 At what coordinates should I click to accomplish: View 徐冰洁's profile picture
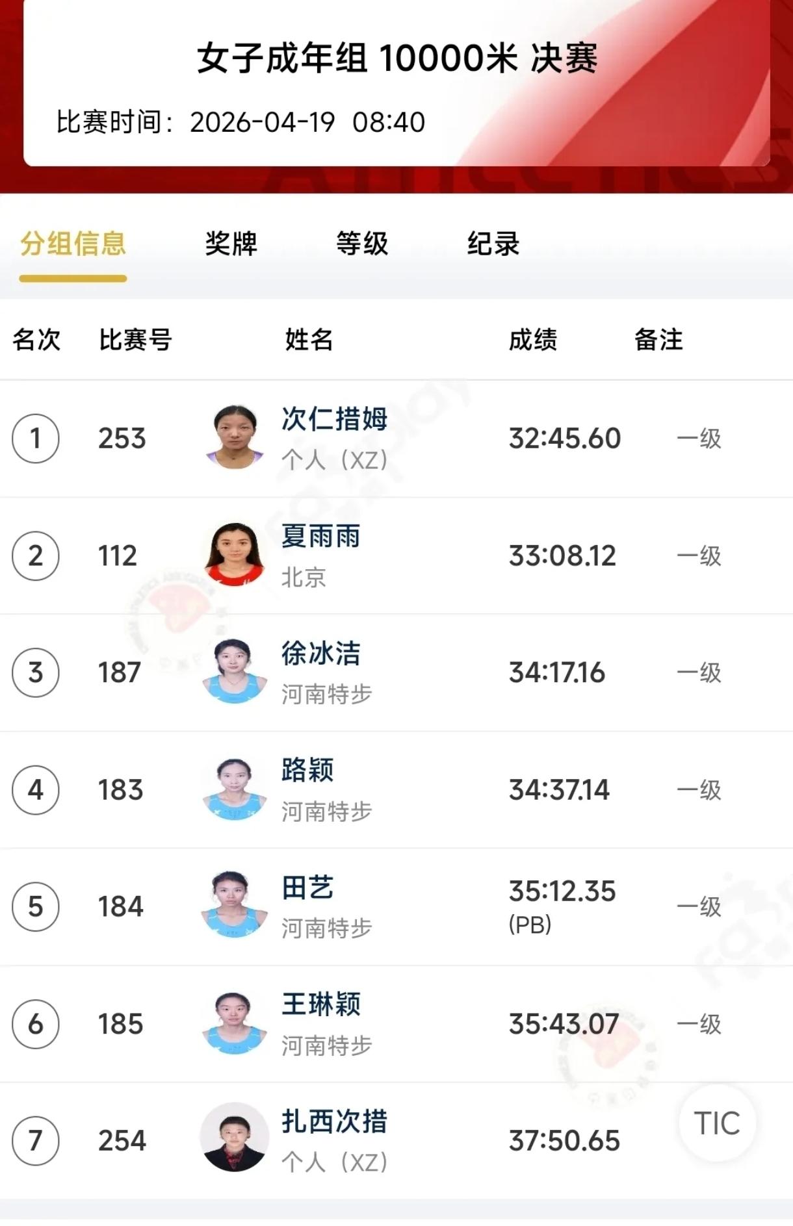(x=235, y=672)
